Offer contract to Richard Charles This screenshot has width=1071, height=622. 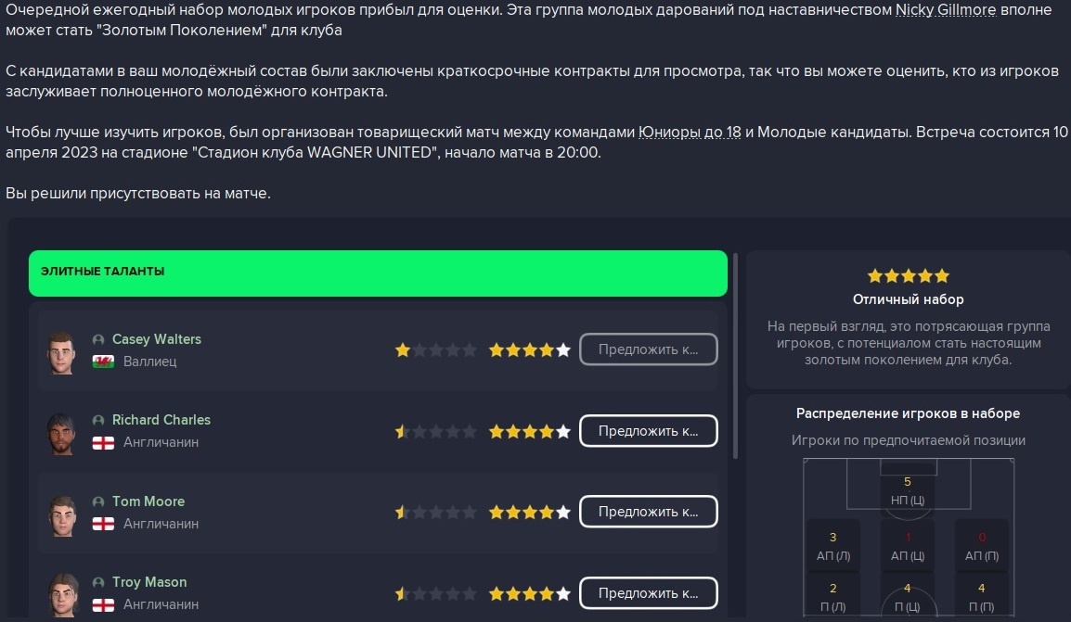(x=648, y=431)
